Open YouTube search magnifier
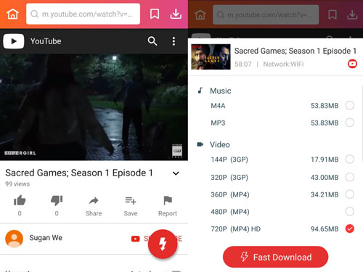 pyautogui.click(x=152, y=41)
